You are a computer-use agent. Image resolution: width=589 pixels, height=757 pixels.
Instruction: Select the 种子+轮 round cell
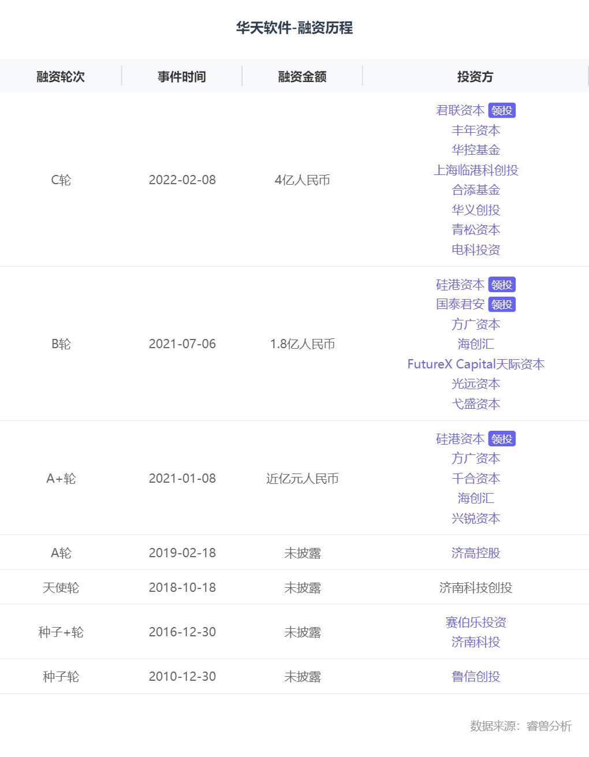coord(61,632)
